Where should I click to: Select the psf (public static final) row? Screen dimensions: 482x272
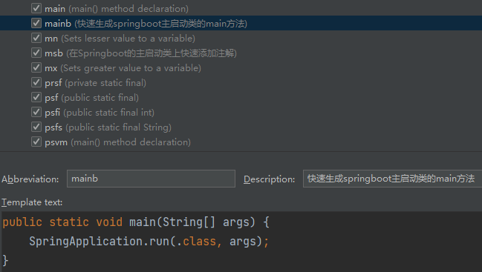click(x=241, y=97)
